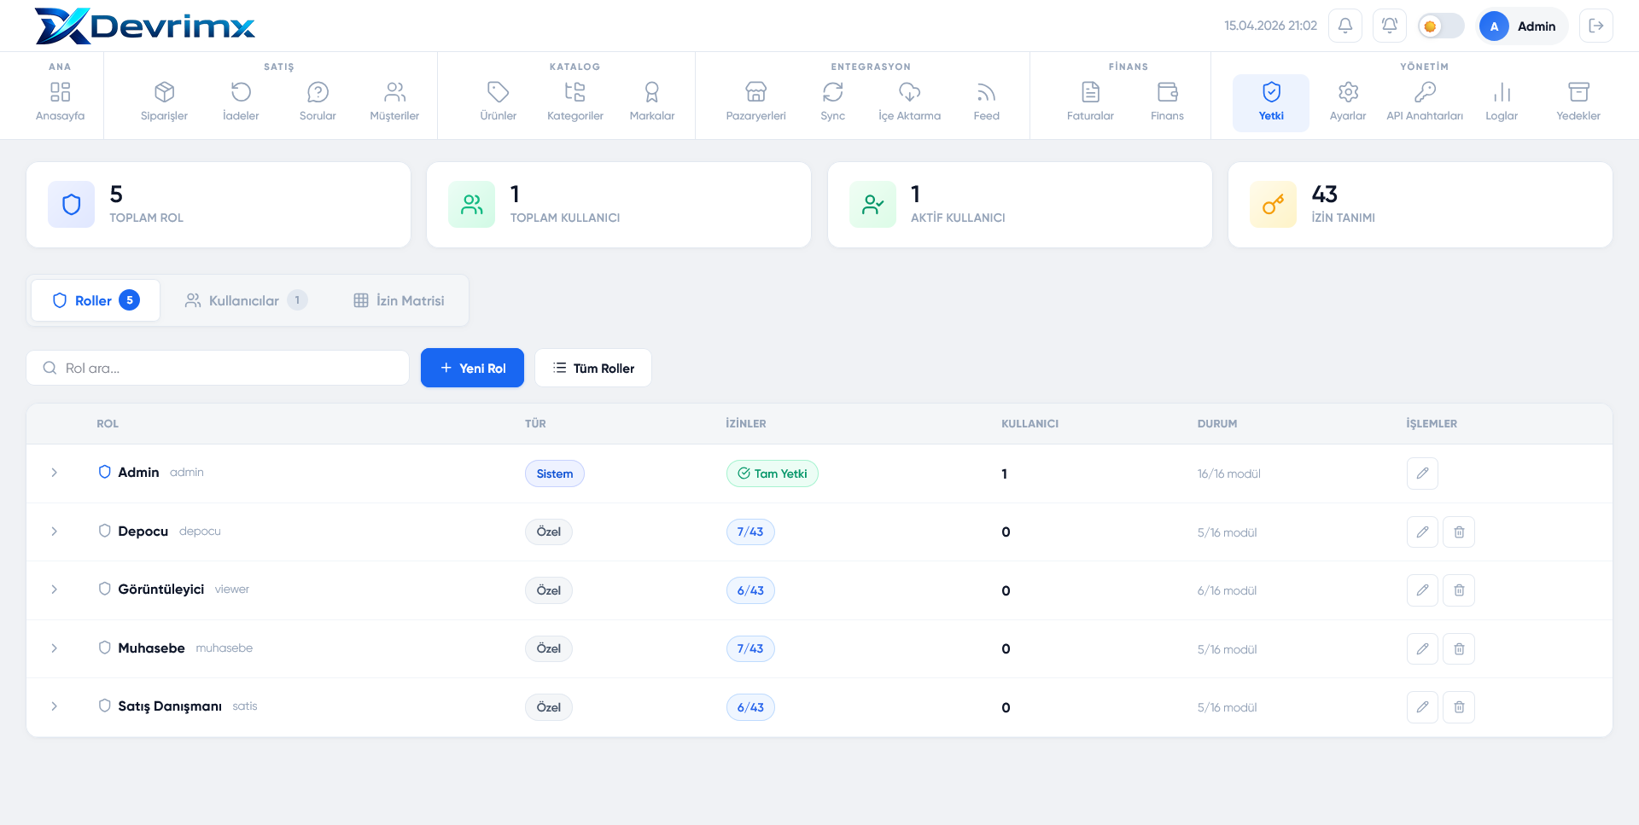Edit the Admin role

1422,474
